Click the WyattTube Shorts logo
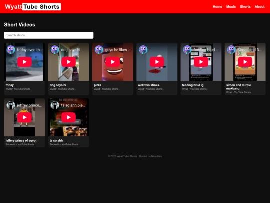Image resolution: width=270 pixels, height=203 pixels. coord(33,7)
